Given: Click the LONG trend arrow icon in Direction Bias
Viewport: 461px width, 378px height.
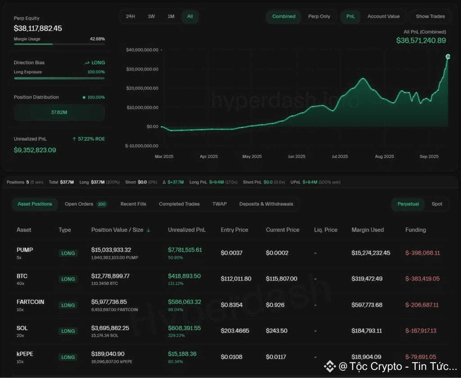Looking at the screenshot, I should point(86,63).
